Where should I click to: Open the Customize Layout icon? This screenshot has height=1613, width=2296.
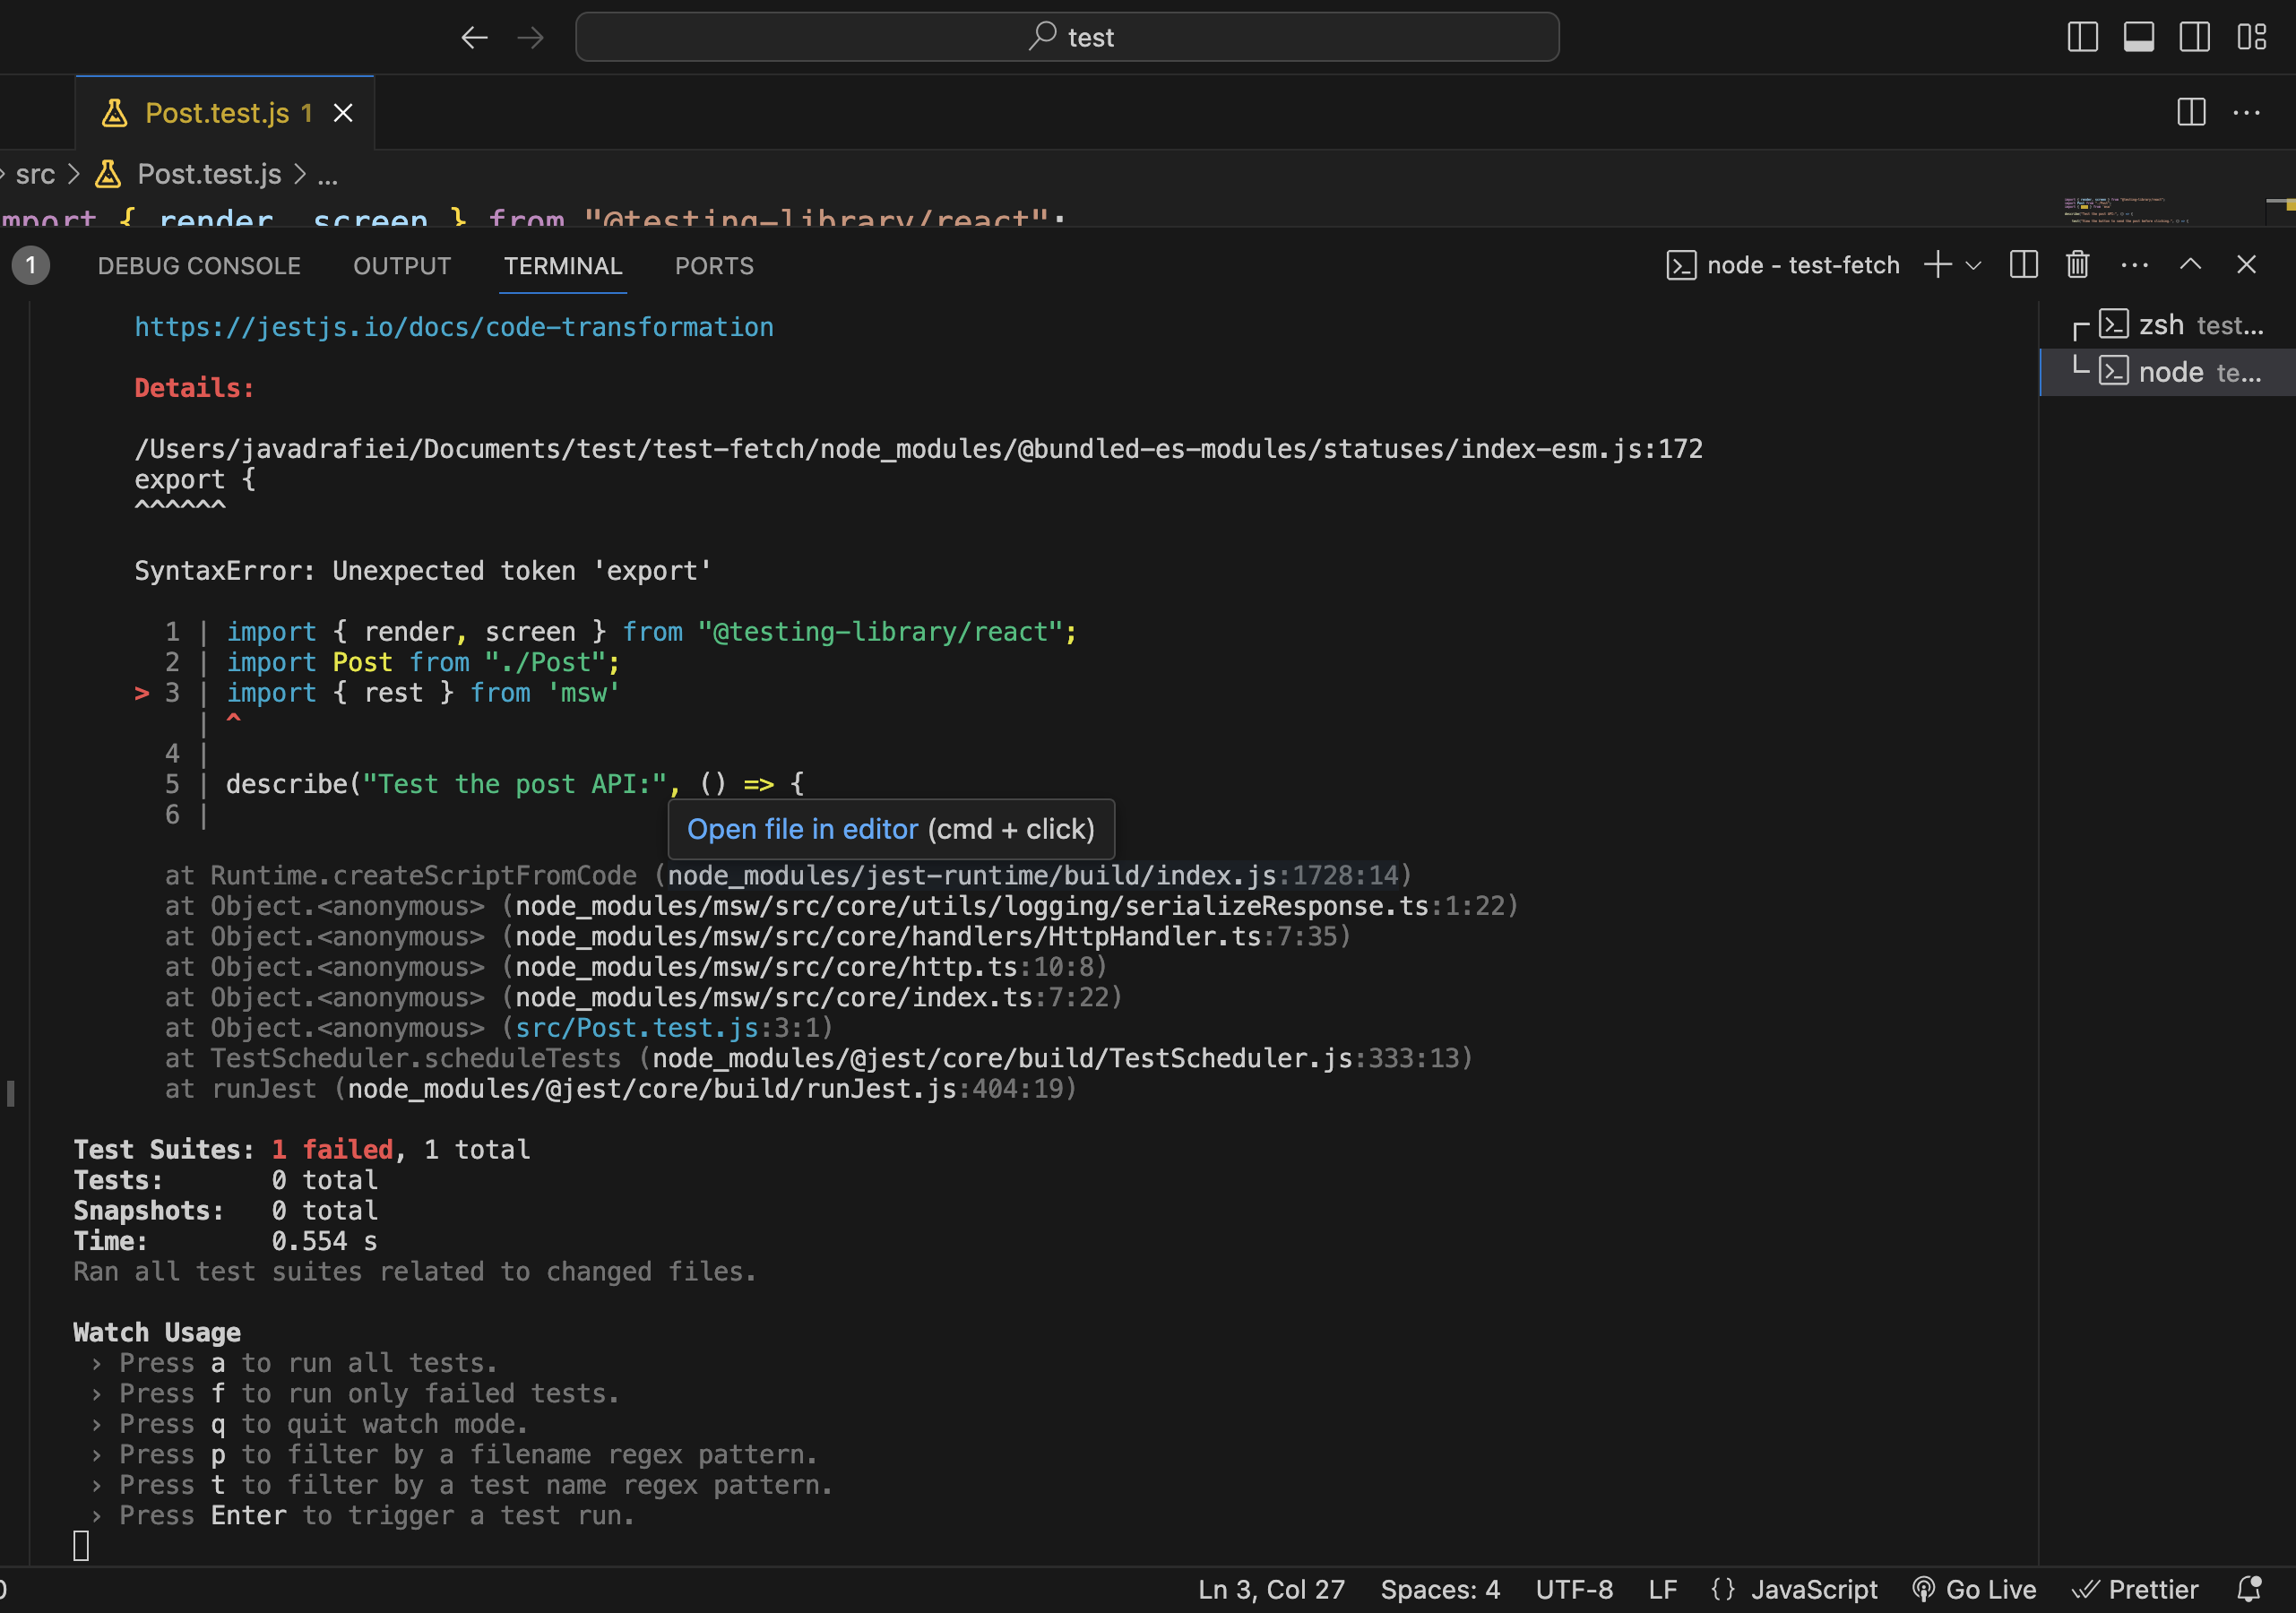[x=2251, y=37]
